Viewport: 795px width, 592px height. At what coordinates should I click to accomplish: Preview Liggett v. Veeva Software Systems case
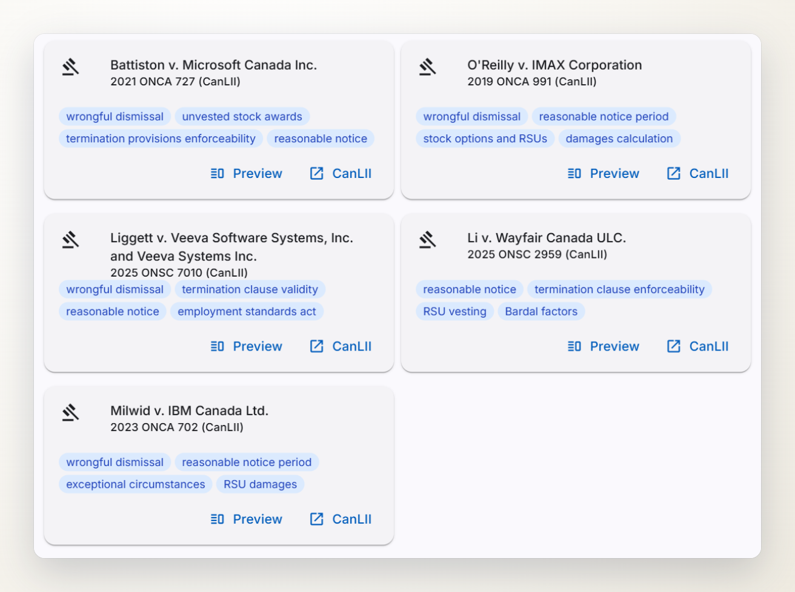click(x=247, y=346)
